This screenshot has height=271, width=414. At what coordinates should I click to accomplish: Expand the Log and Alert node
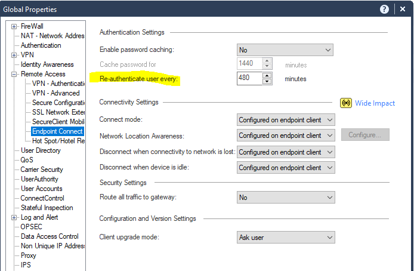click(x=14, y=217)
